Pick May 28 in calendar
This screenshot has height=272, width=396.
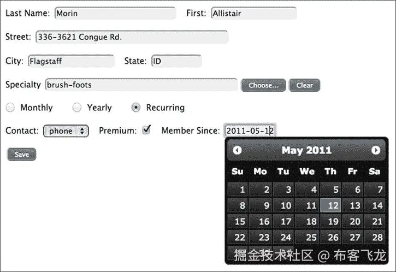tap(375, 237)
